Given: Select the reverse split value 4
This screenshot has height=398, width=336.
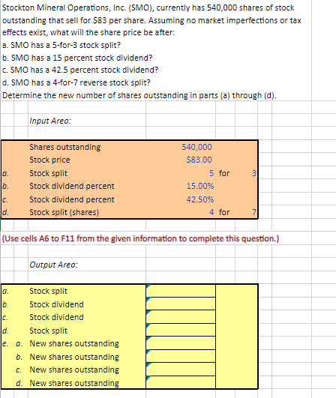Looking at the screenshot, I should 211,212.
